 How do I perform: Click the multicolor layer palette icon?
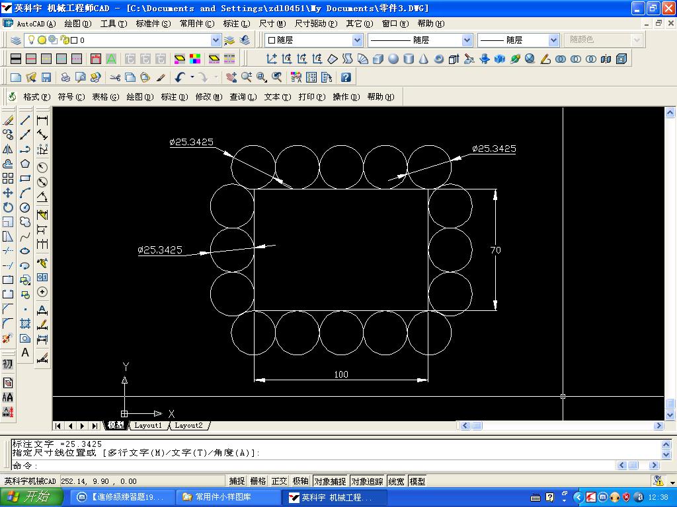pyautogui.click(x=195, y=59)
